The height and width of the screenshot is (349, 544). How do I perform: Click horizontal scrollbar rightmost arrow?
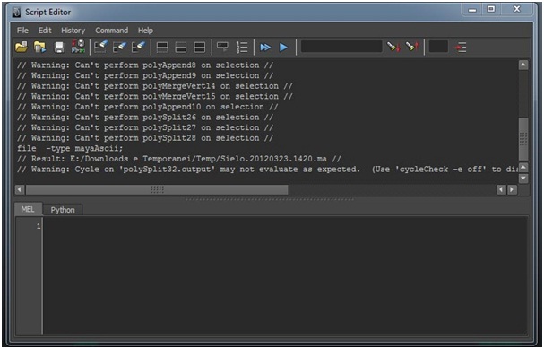[512, 189]
